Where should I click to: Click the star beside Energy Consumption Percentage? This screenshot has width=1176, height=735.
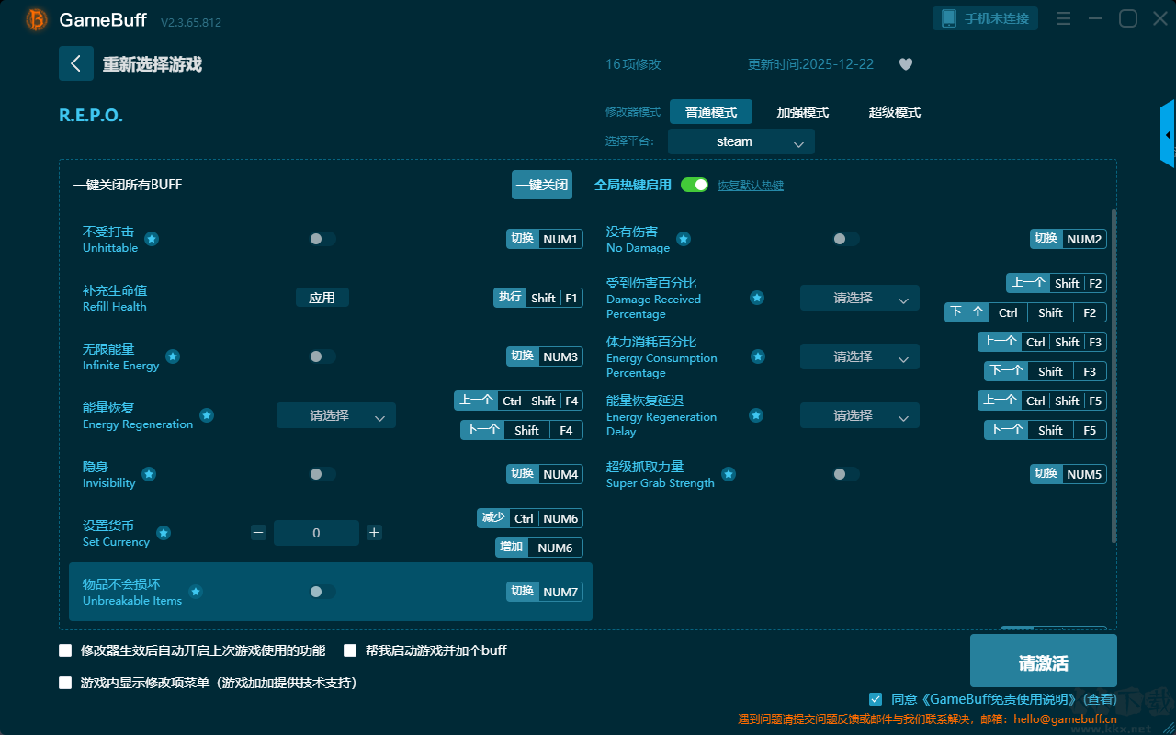(x=757, y=356)
